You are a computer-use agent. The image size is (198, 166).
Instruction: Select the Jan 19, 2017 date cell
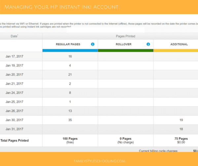(15, 66)
